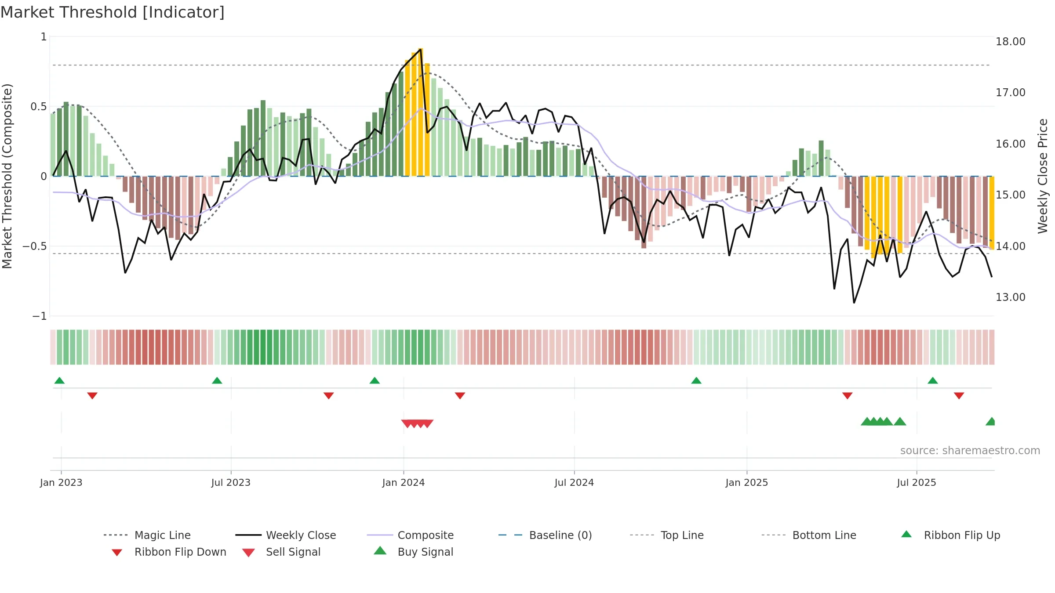Click the Jul 2024 x-axis label
Image resolution: width=1055 pixels, height=593 pixels.
coord(574,482)
